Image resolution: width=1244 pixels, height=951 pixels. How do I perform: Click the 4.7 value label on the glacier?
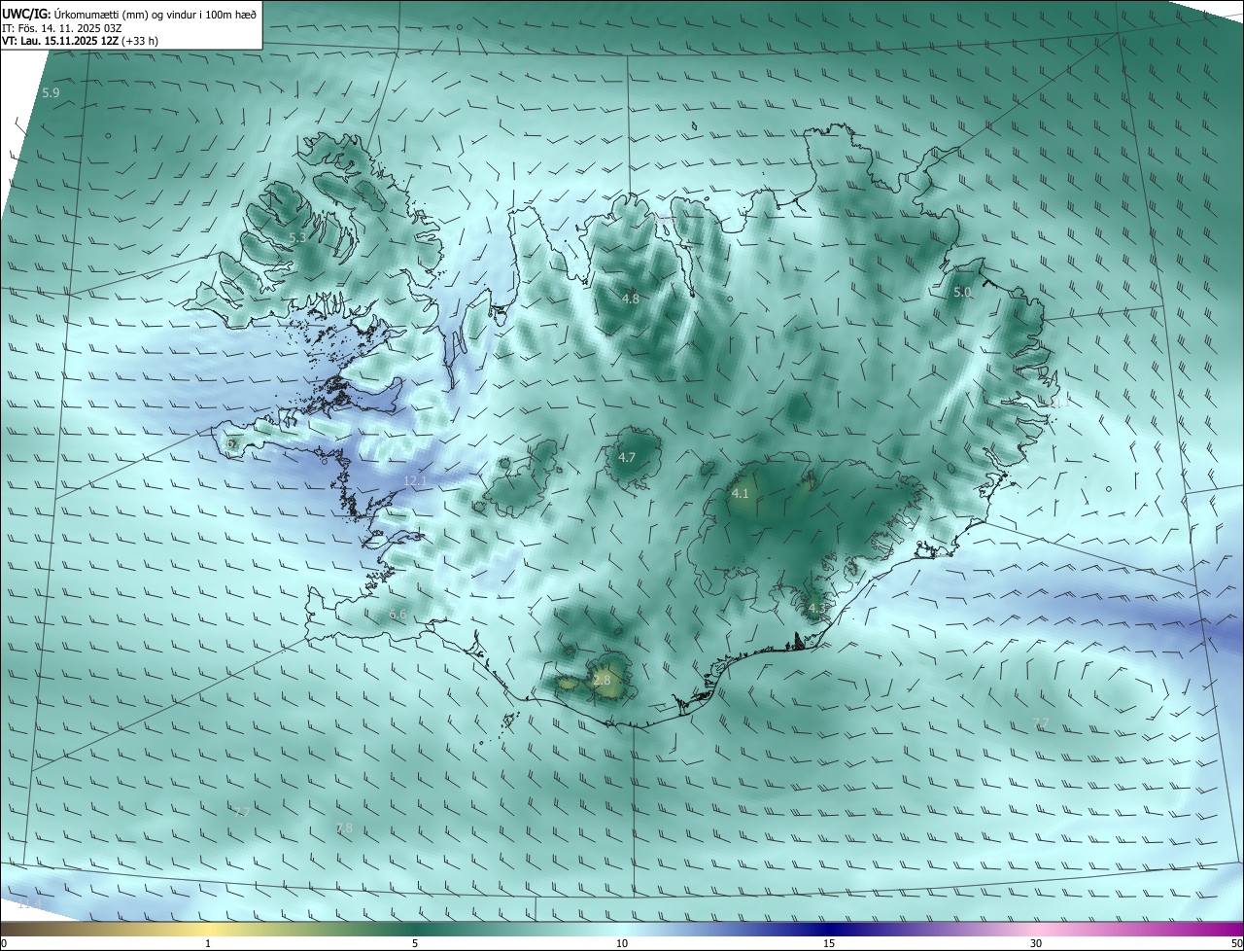(x=627, y=457)
